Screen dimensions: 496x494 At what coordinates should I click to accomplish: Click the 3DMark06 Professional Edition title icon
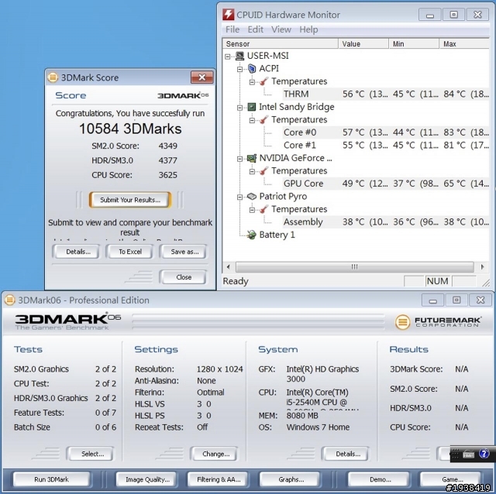[x=10, y=300]
